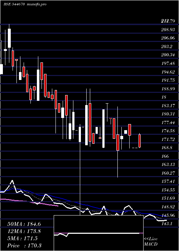Click the 194.62 price axis label
The image size is (179, 251).
168,72
